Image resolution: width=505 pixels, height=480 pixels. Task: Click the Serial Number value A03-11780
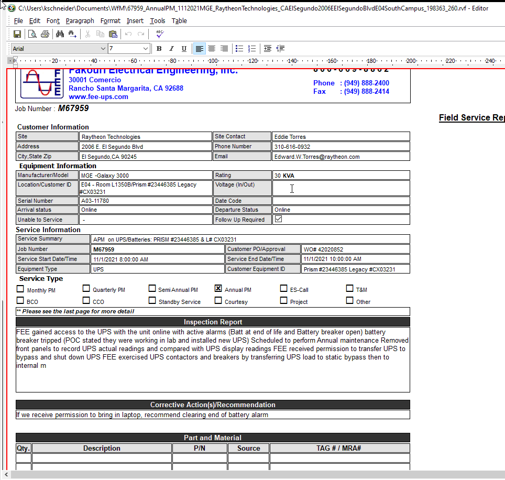(95, 201)
